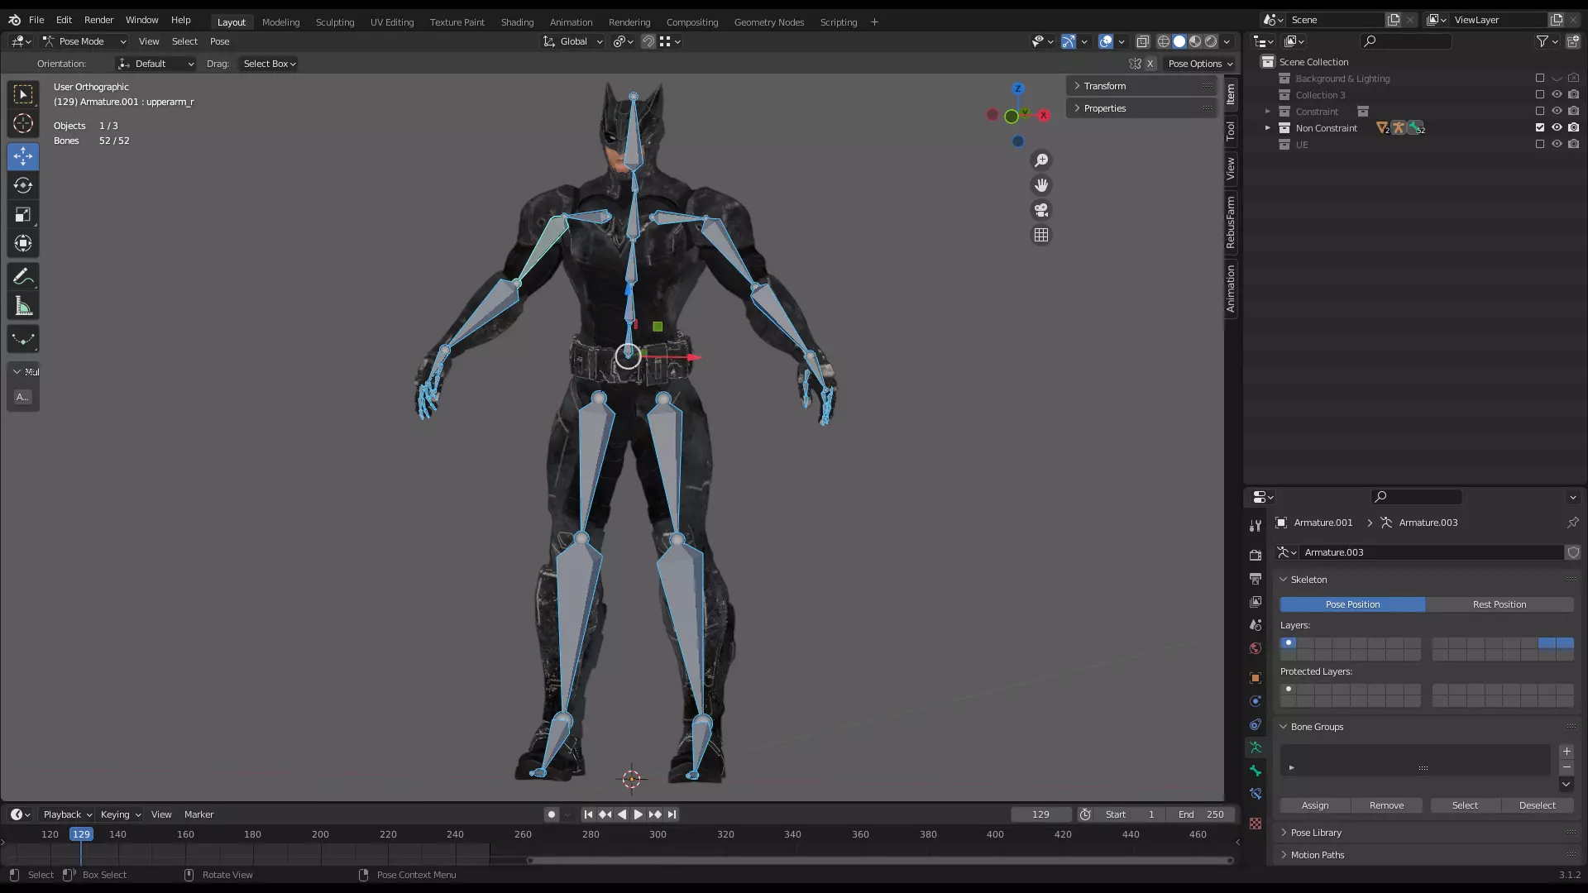1588x893 pixels.
Task: Hide Non Constraint collection in viewport
Action: 1557,127
